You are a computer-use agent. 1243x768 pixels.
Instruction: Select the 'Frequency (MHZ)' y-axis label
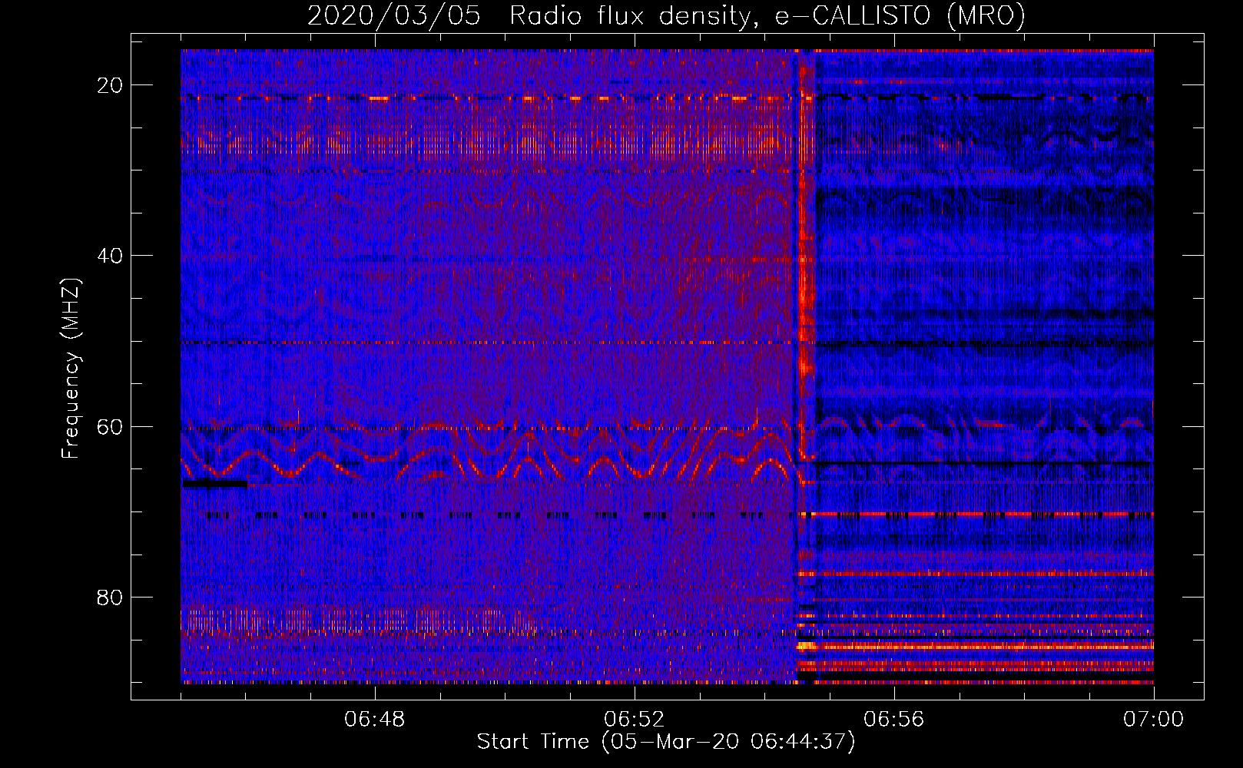point(71,369)
